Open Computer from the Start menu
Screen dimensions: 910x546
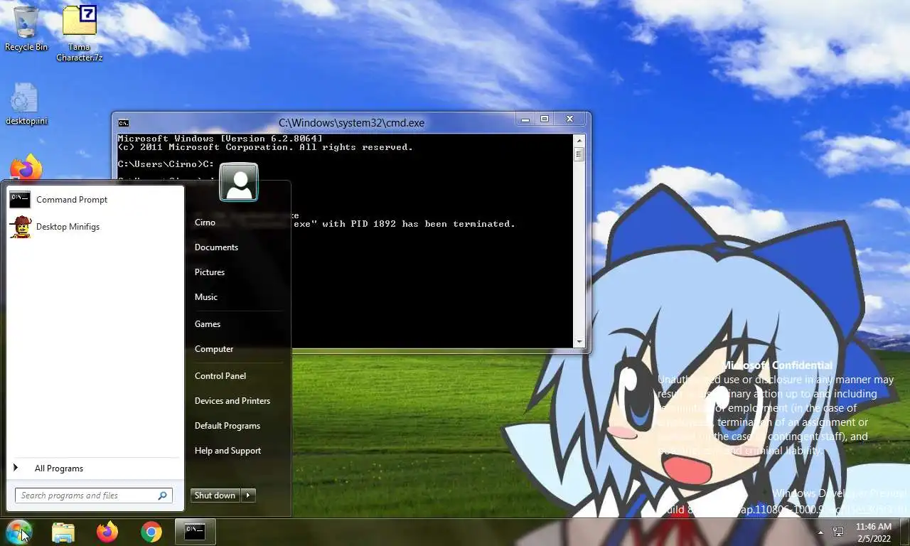click(x=214, y=349)
